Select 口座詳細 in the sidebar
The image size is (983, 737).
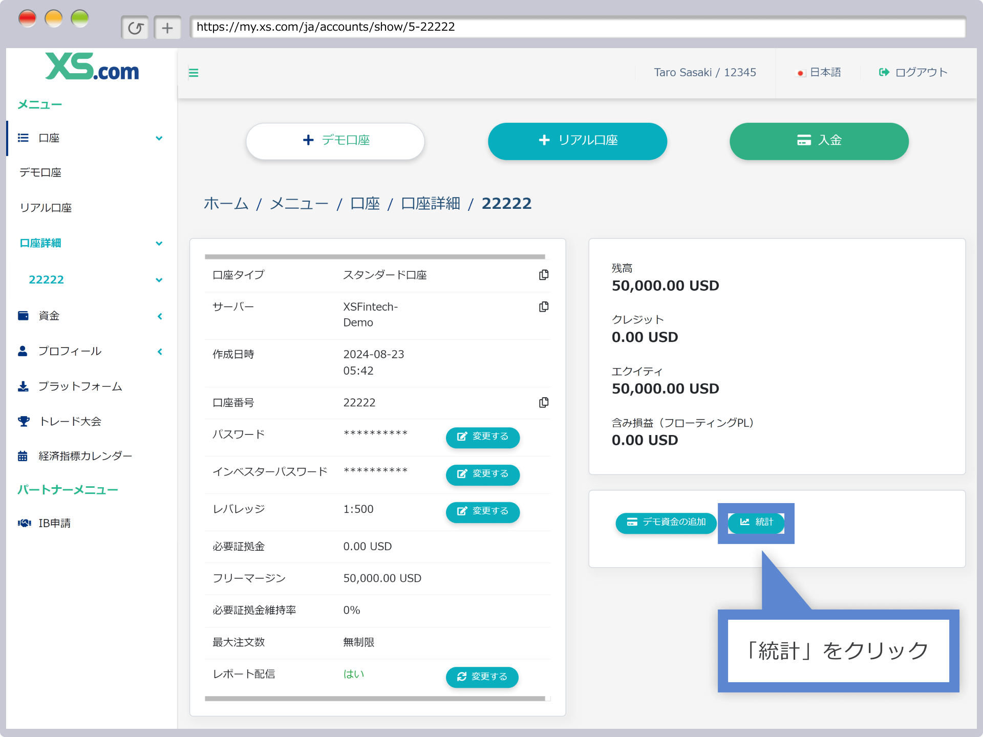(40, 243)
